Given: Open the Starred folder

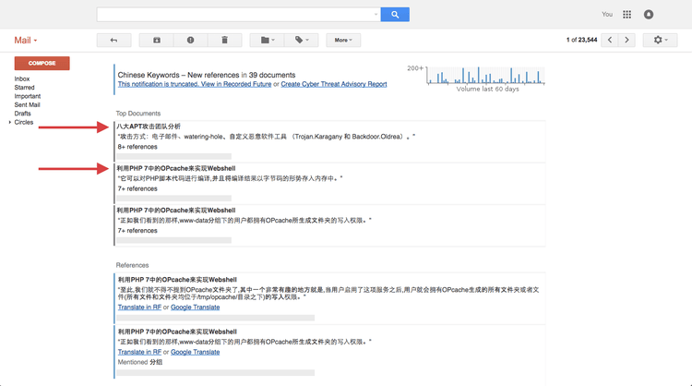Looking at the screenshot, I should pos(24,88).
